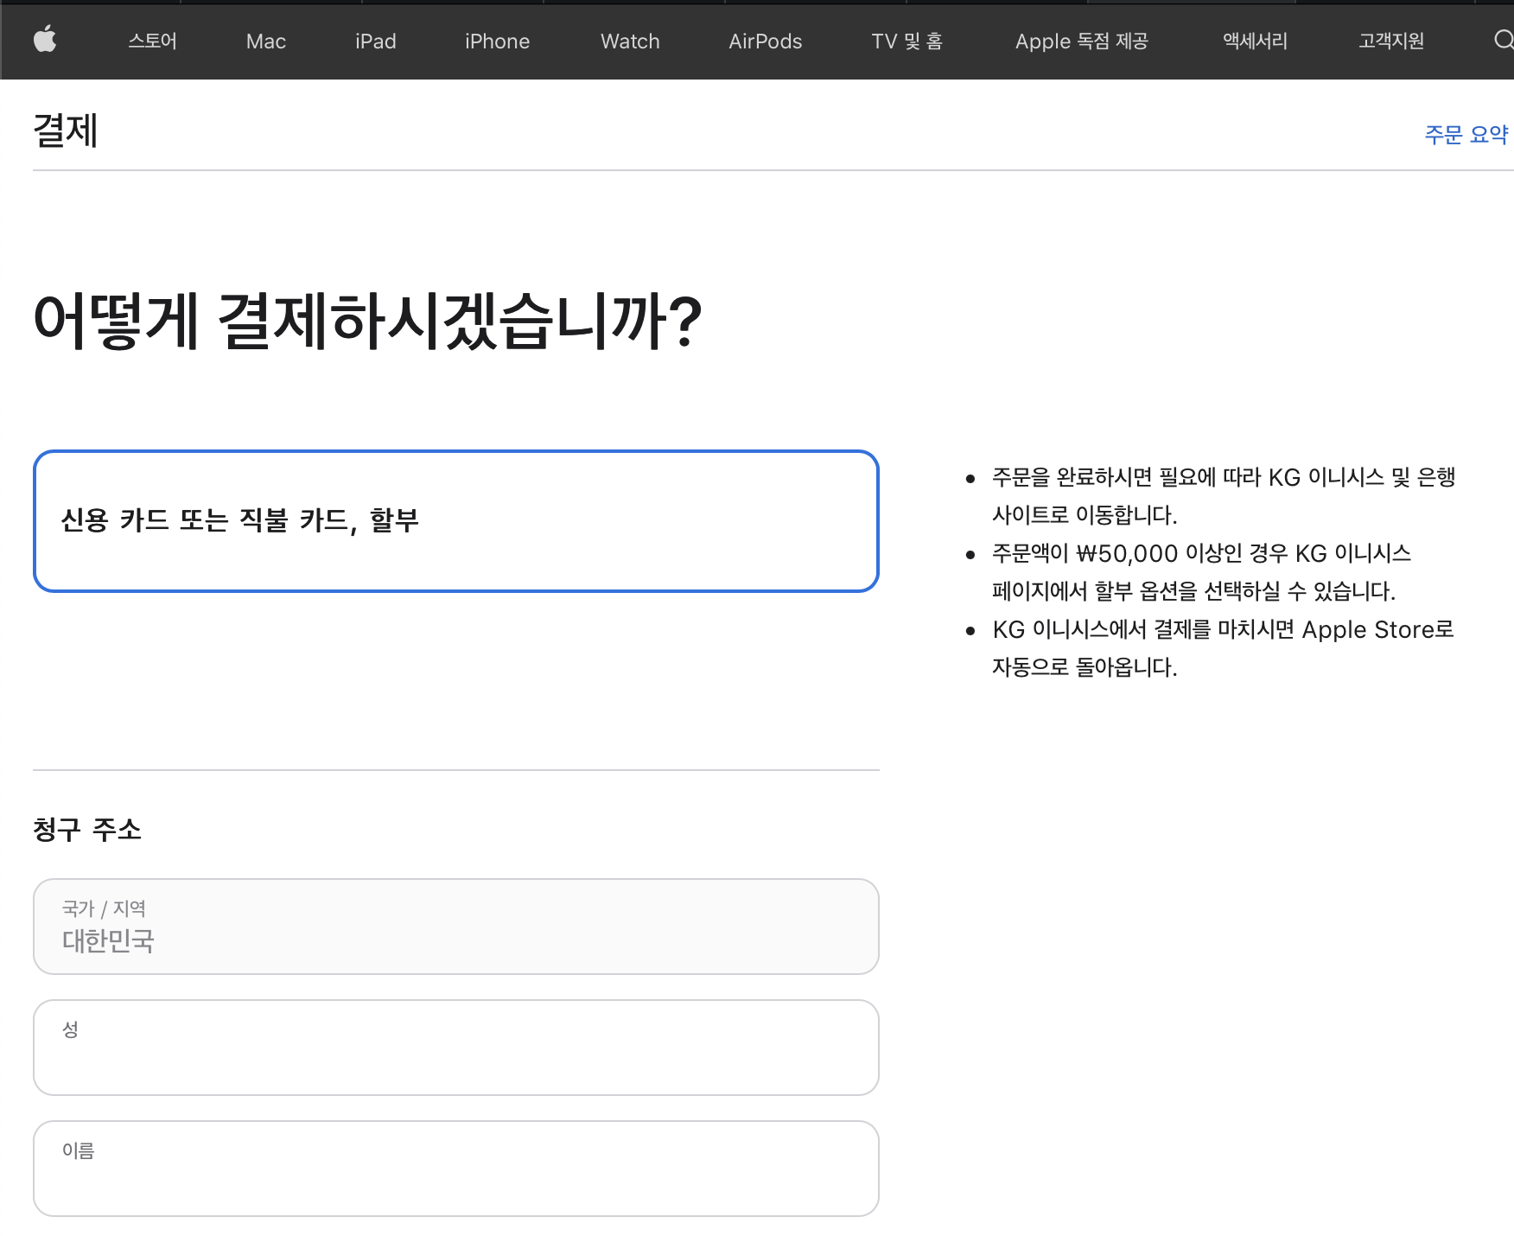Focus the 성 input field
Viewport: 1514px width, 1236px height.
(x=456, y=1048)
